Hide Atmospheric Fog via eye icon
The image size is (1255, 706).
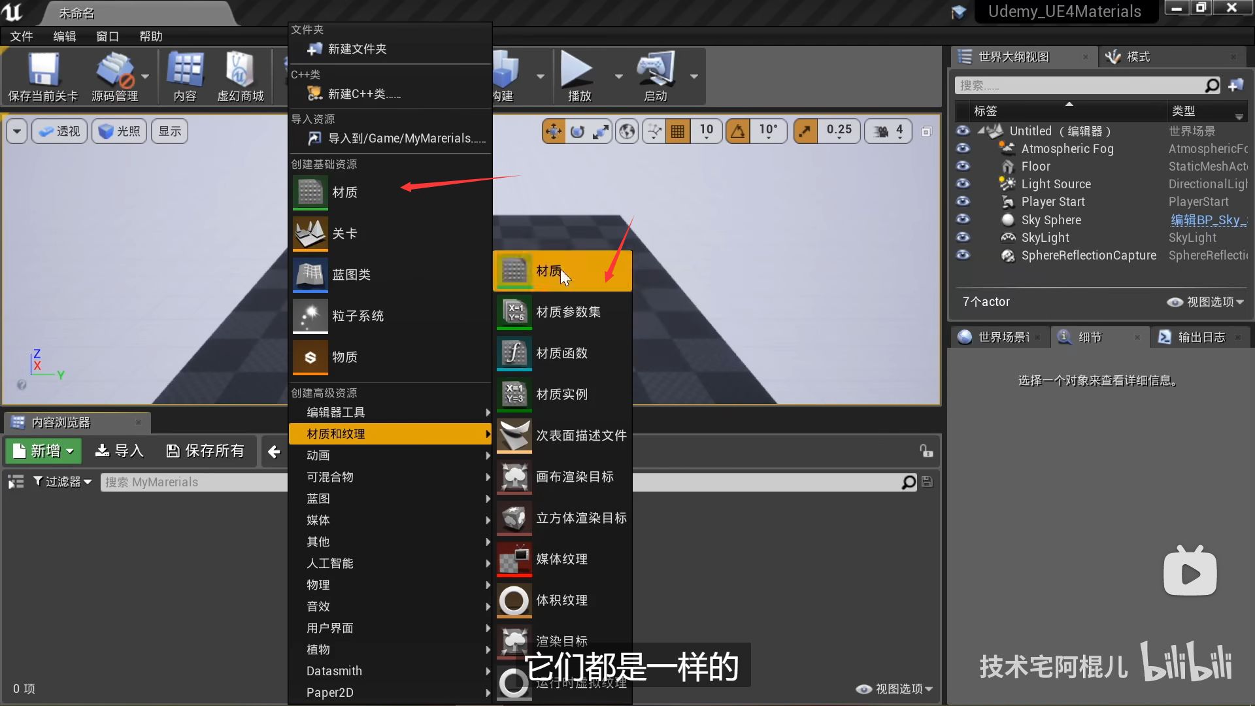[963, 148]
